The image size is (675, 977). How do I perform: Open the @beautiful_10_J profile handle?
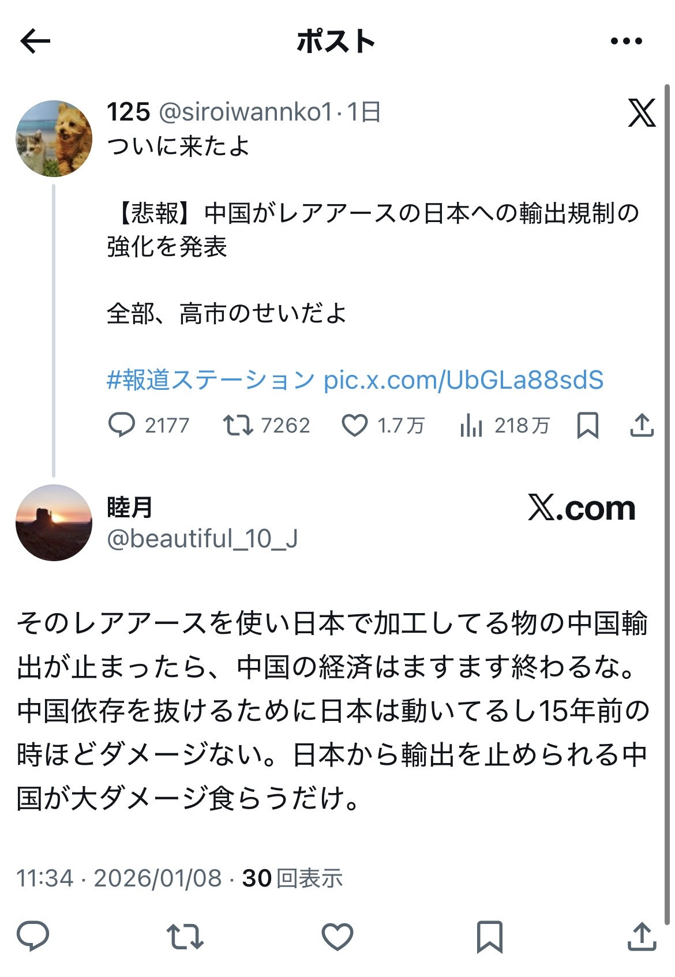202,539
